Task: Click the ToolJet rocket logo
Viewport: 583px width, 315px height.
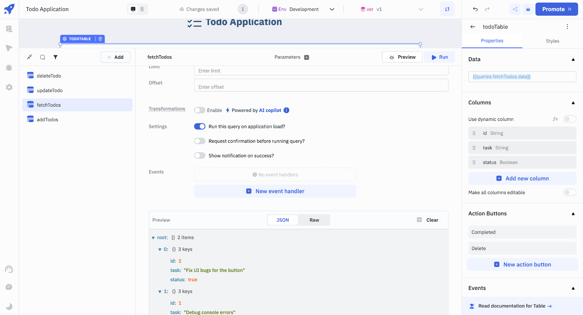Action: click(9, 9)
